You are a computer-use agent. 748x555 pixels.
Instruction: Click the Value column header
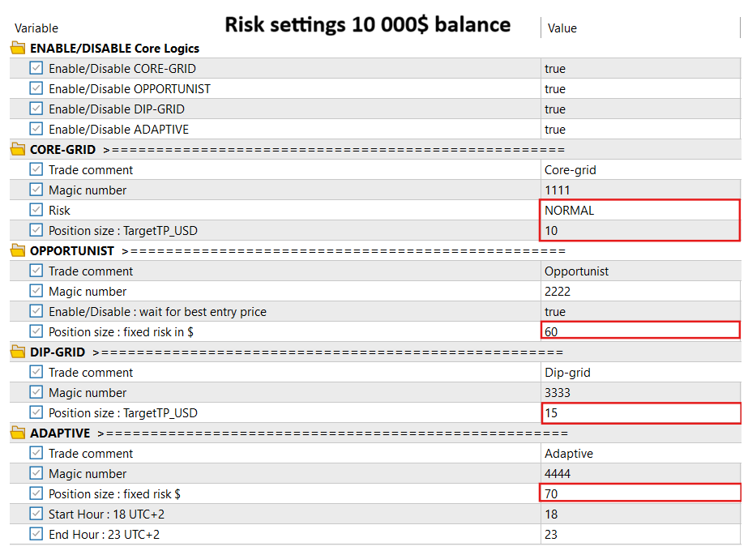coord(562,28)
